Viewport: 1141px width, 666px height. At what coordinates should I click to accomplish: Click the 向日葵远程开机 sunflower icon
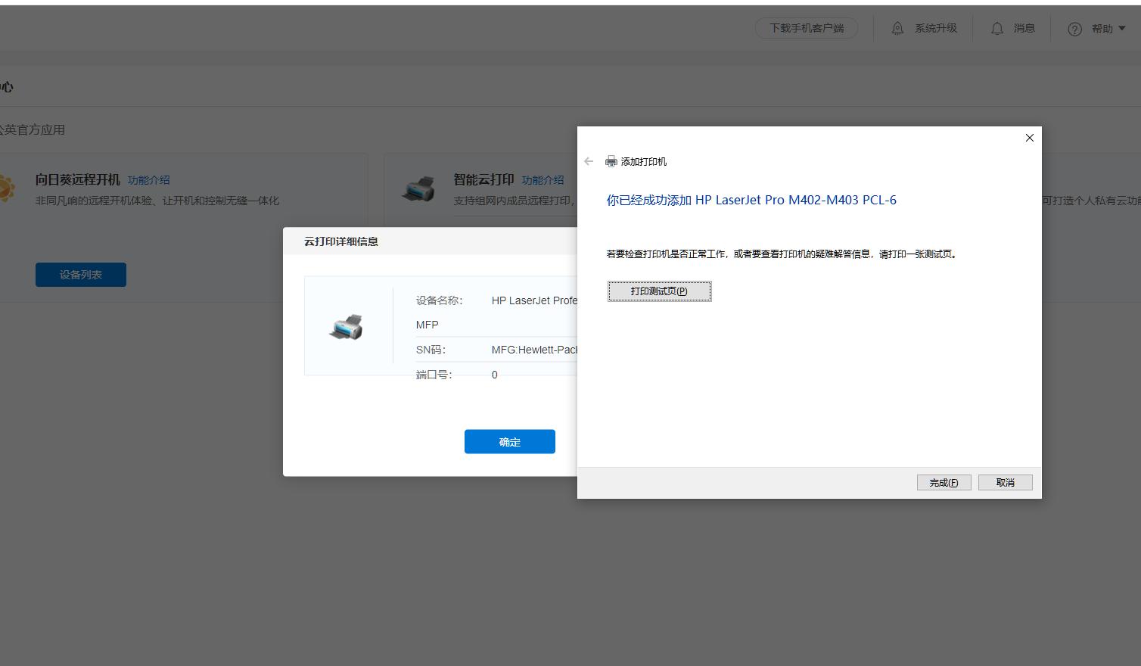coord(6,188)
